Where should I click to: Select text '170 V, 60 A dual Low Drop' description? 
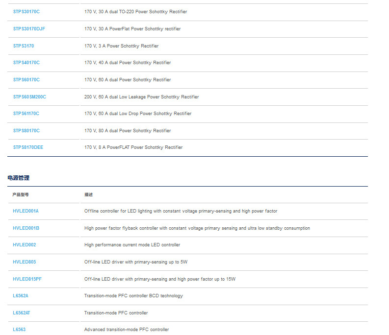click(138, 114)
